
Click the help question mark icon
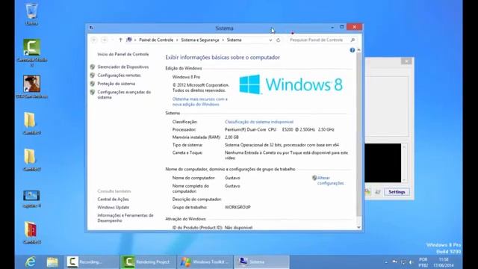pos(352,50)
